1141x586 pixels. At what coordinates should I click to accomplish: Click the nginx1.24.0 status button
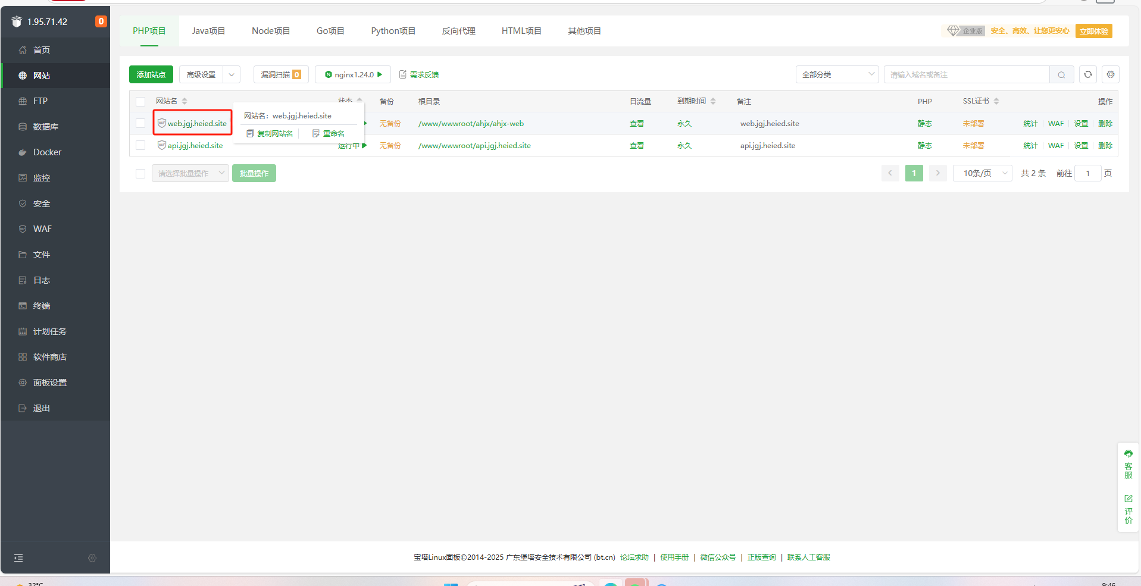[353, 74]
